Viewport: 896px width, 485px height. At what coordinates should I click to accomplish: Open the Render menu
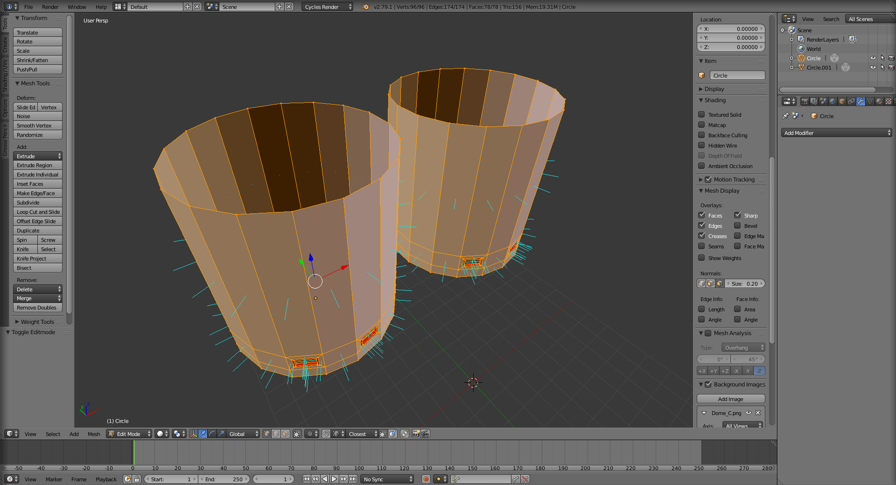50,7
